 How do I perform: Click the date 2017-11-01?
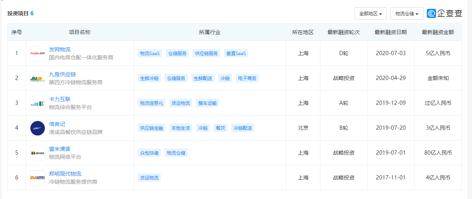point(391,178)
